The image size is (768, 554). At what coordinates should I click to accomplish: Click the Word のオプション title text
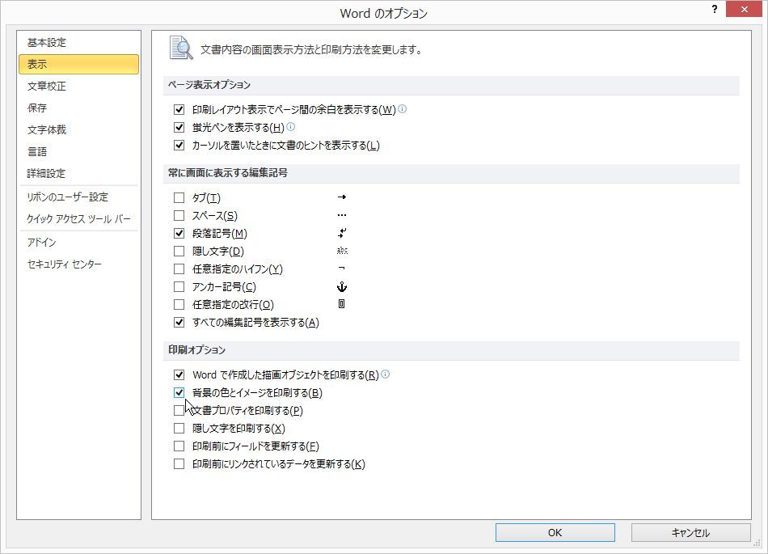tap(383, 13)
